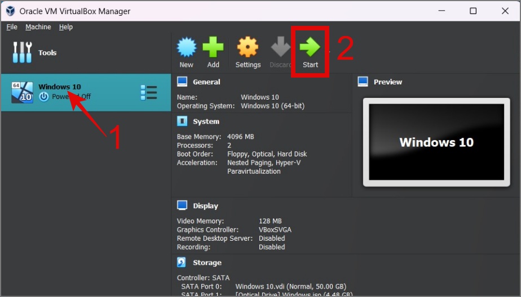Click Nested Paging, Hyper-V acceleration text

pos(264,163)
